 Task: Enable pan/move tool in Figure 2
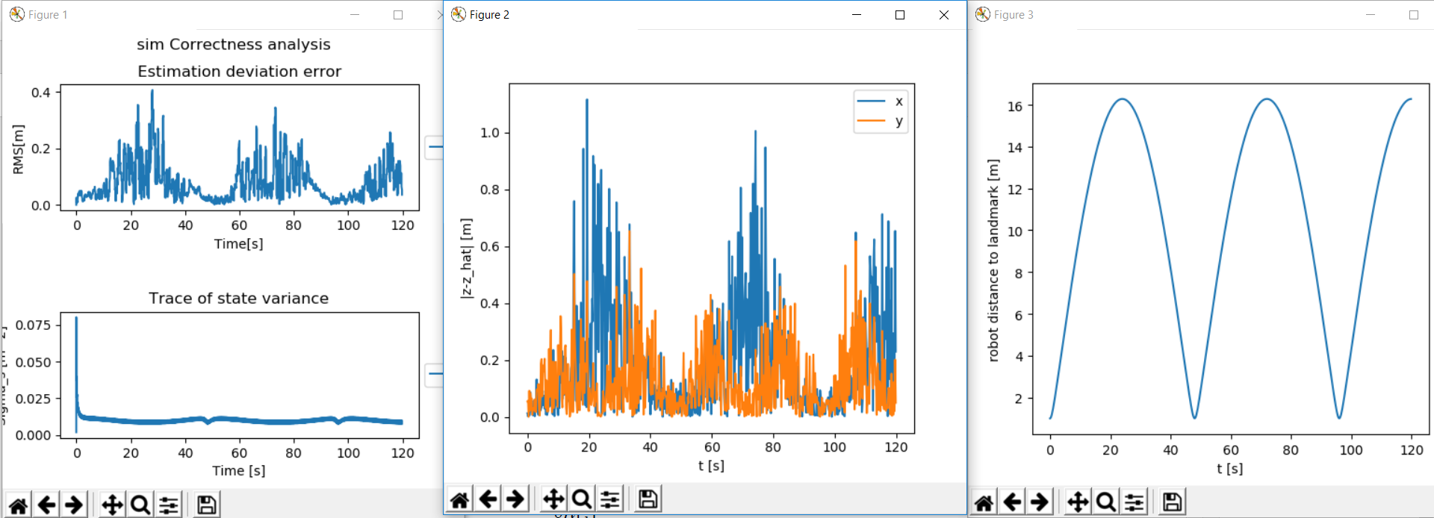[553, 499]
